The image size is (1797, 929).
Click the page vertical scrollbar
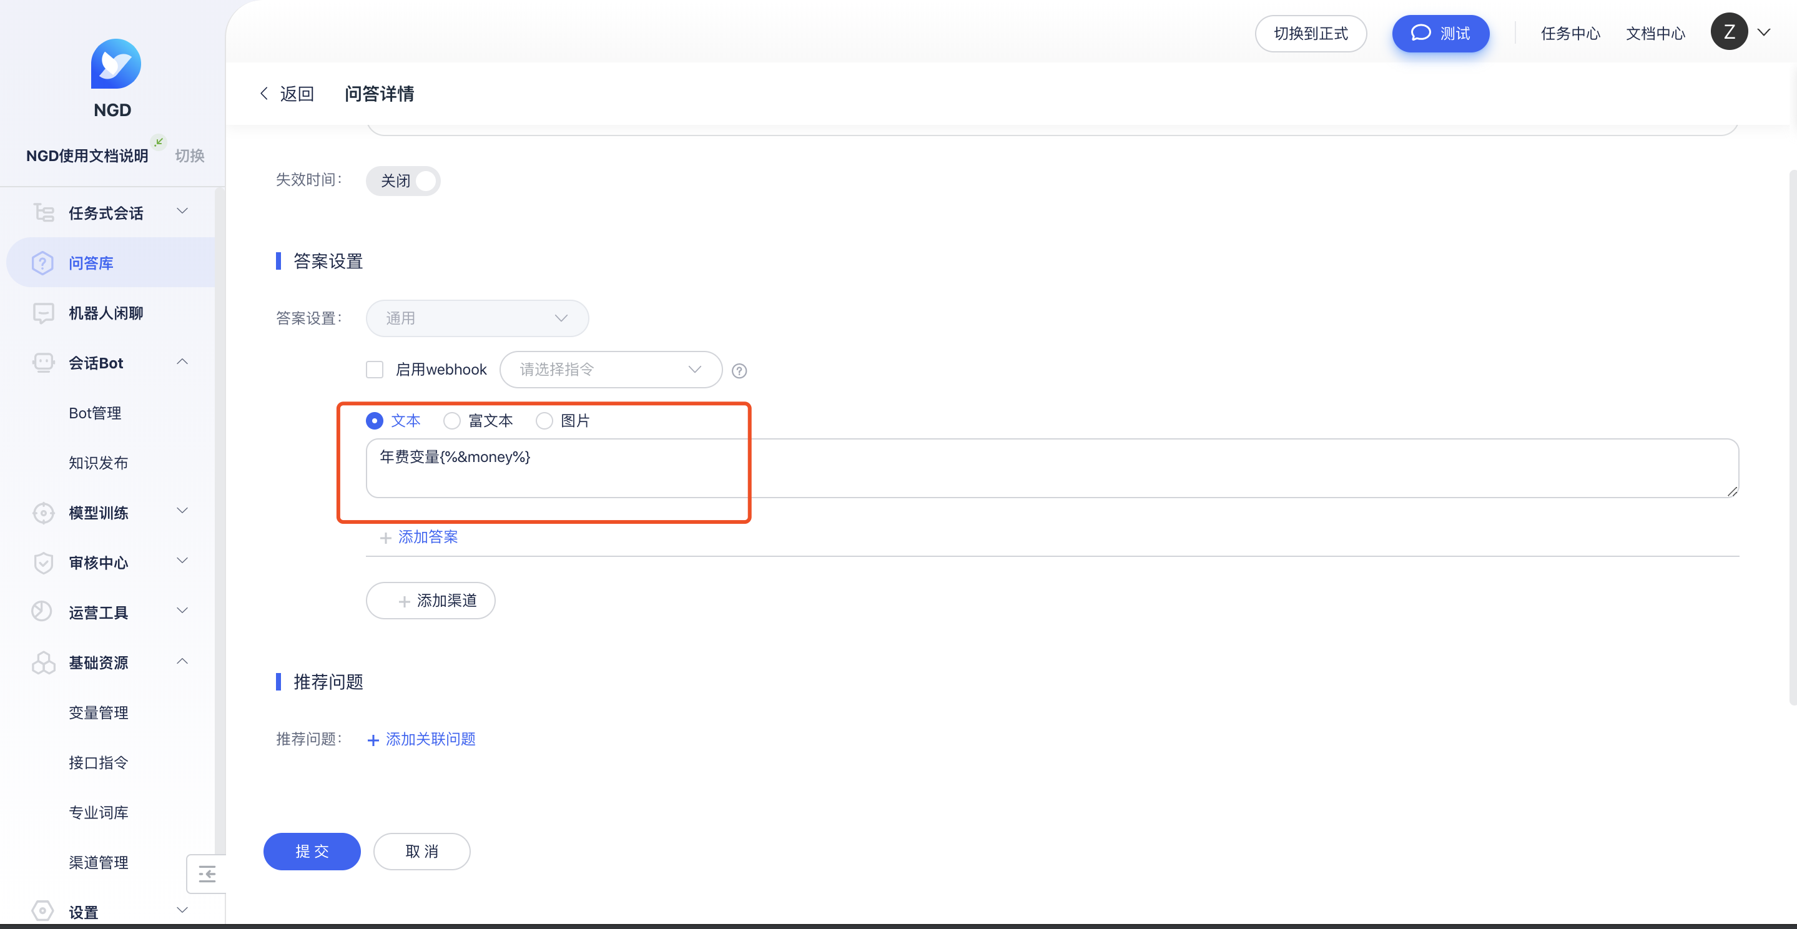(x=1793, y=436)
